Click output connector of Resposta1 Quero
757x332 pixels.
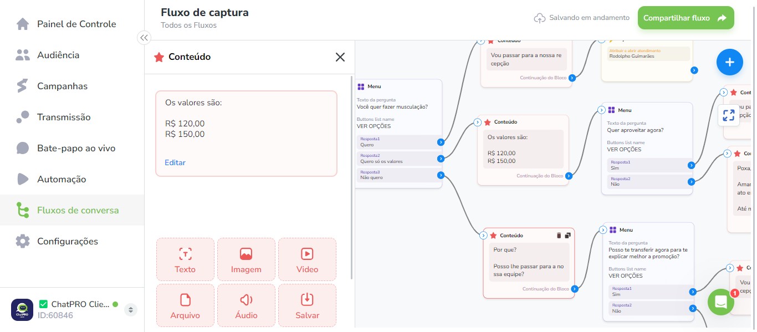coord(441,142)
